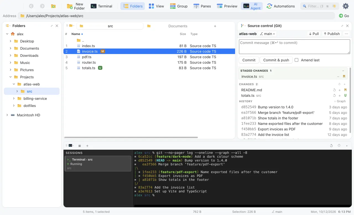Toggle the Panes layout button
Image resolution: width=354 pixels, height=215 pixels.
[202, 6]
